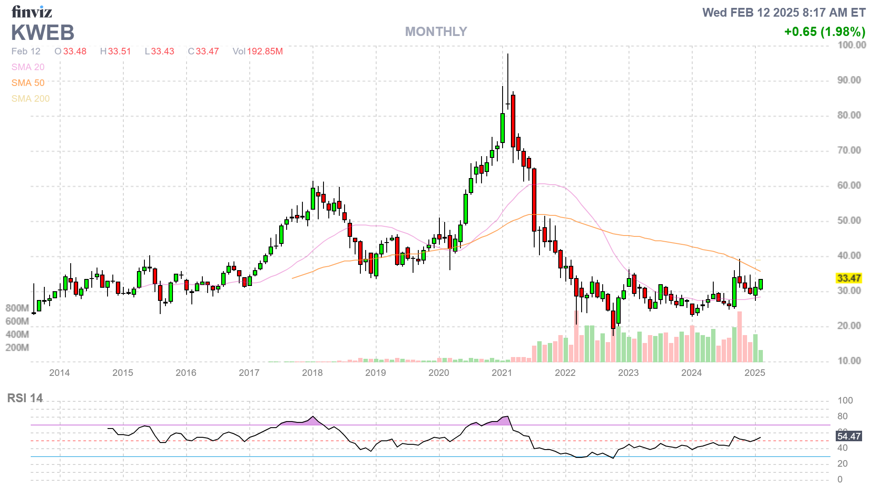Screen dimensions: 877x493
Task: Click the 2023 year label on axis
Action: click(x=628, y=373)
